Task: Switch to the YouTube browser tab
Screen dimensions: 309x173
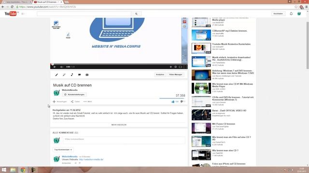Action: click(x=48, y=2)
